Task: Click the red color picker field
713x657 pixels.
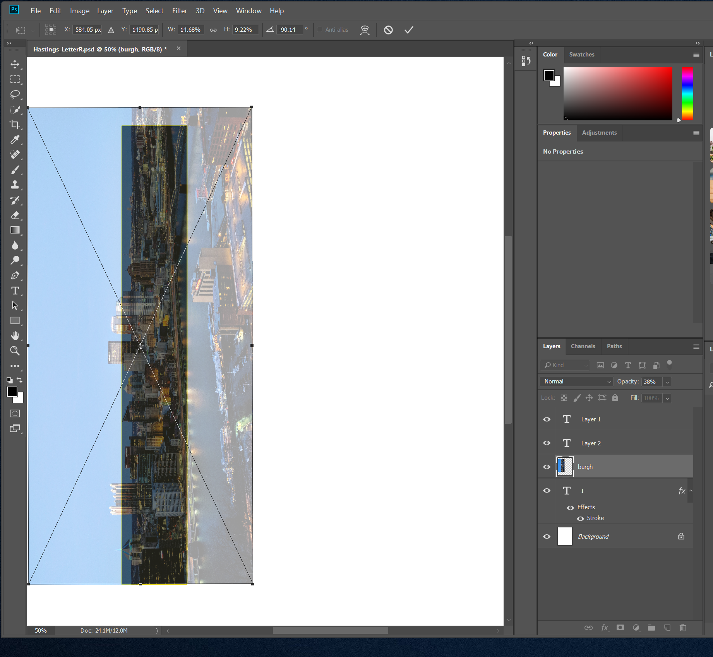Action: pyautogui.click(x=618, y=94)
